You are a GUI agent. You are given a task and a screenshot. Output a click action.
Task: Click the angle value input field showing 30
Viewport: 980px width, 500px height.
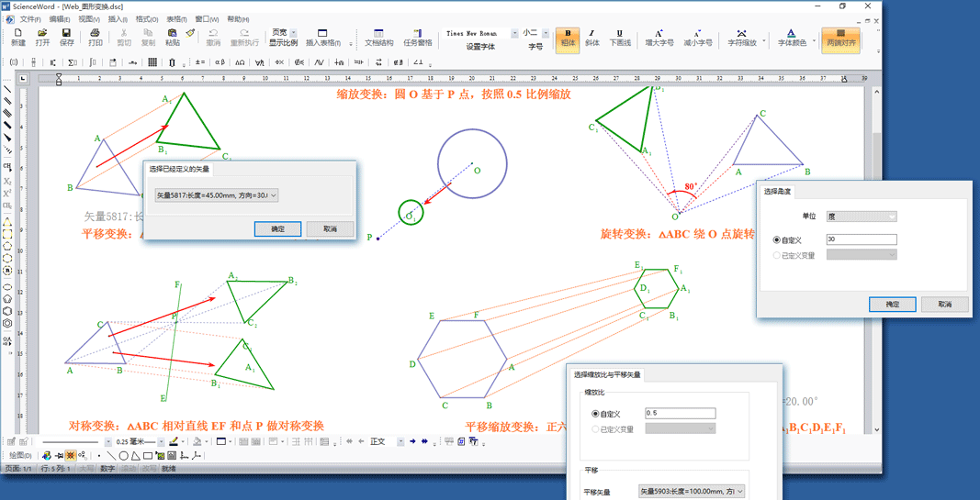[862, 239]
